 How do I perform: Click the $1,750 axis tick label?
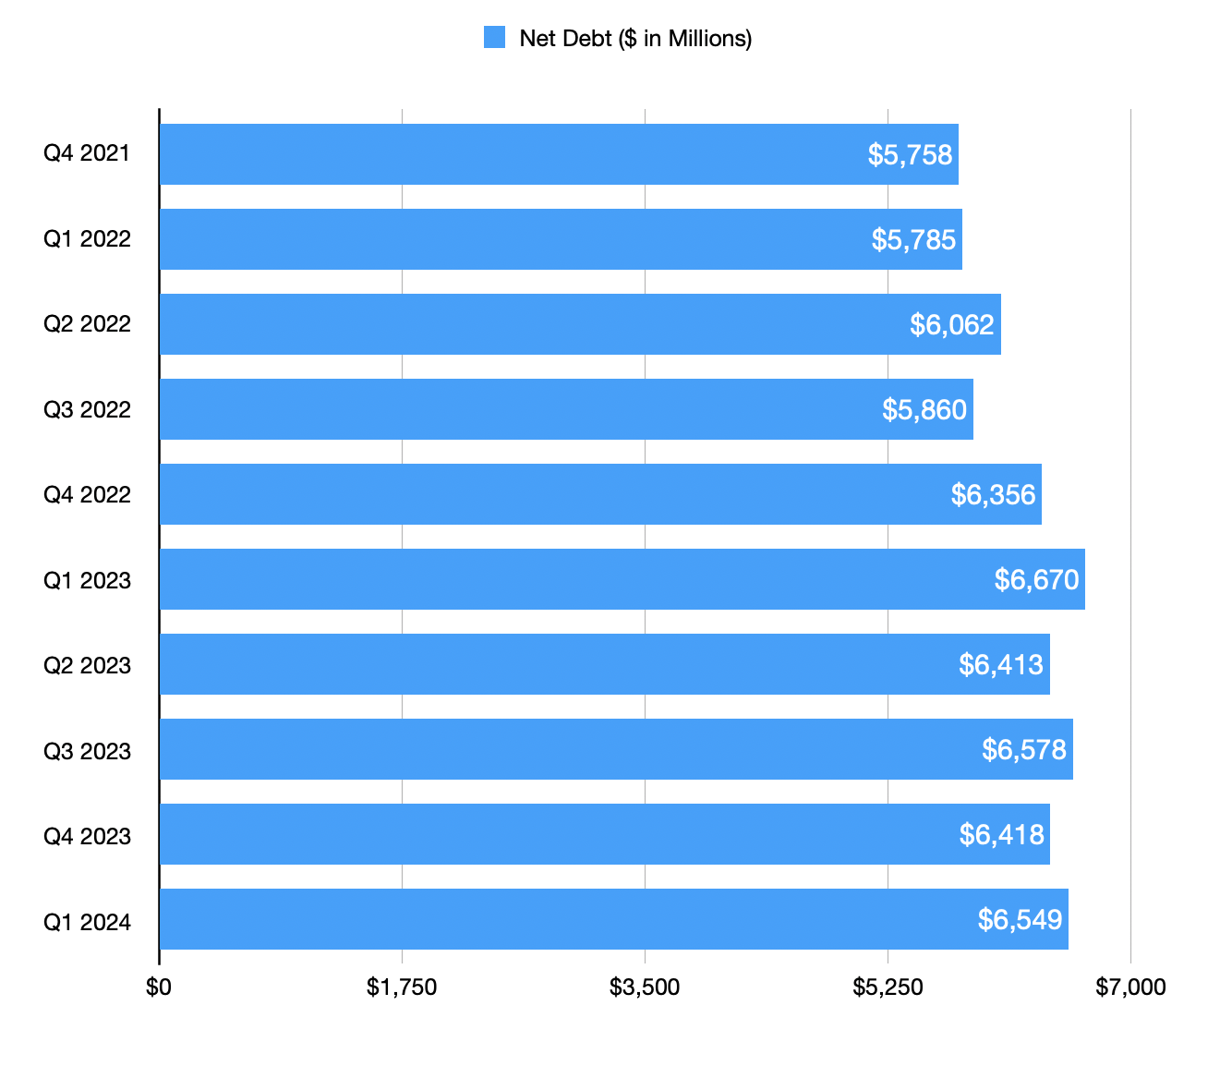click(x=402, y=987)
